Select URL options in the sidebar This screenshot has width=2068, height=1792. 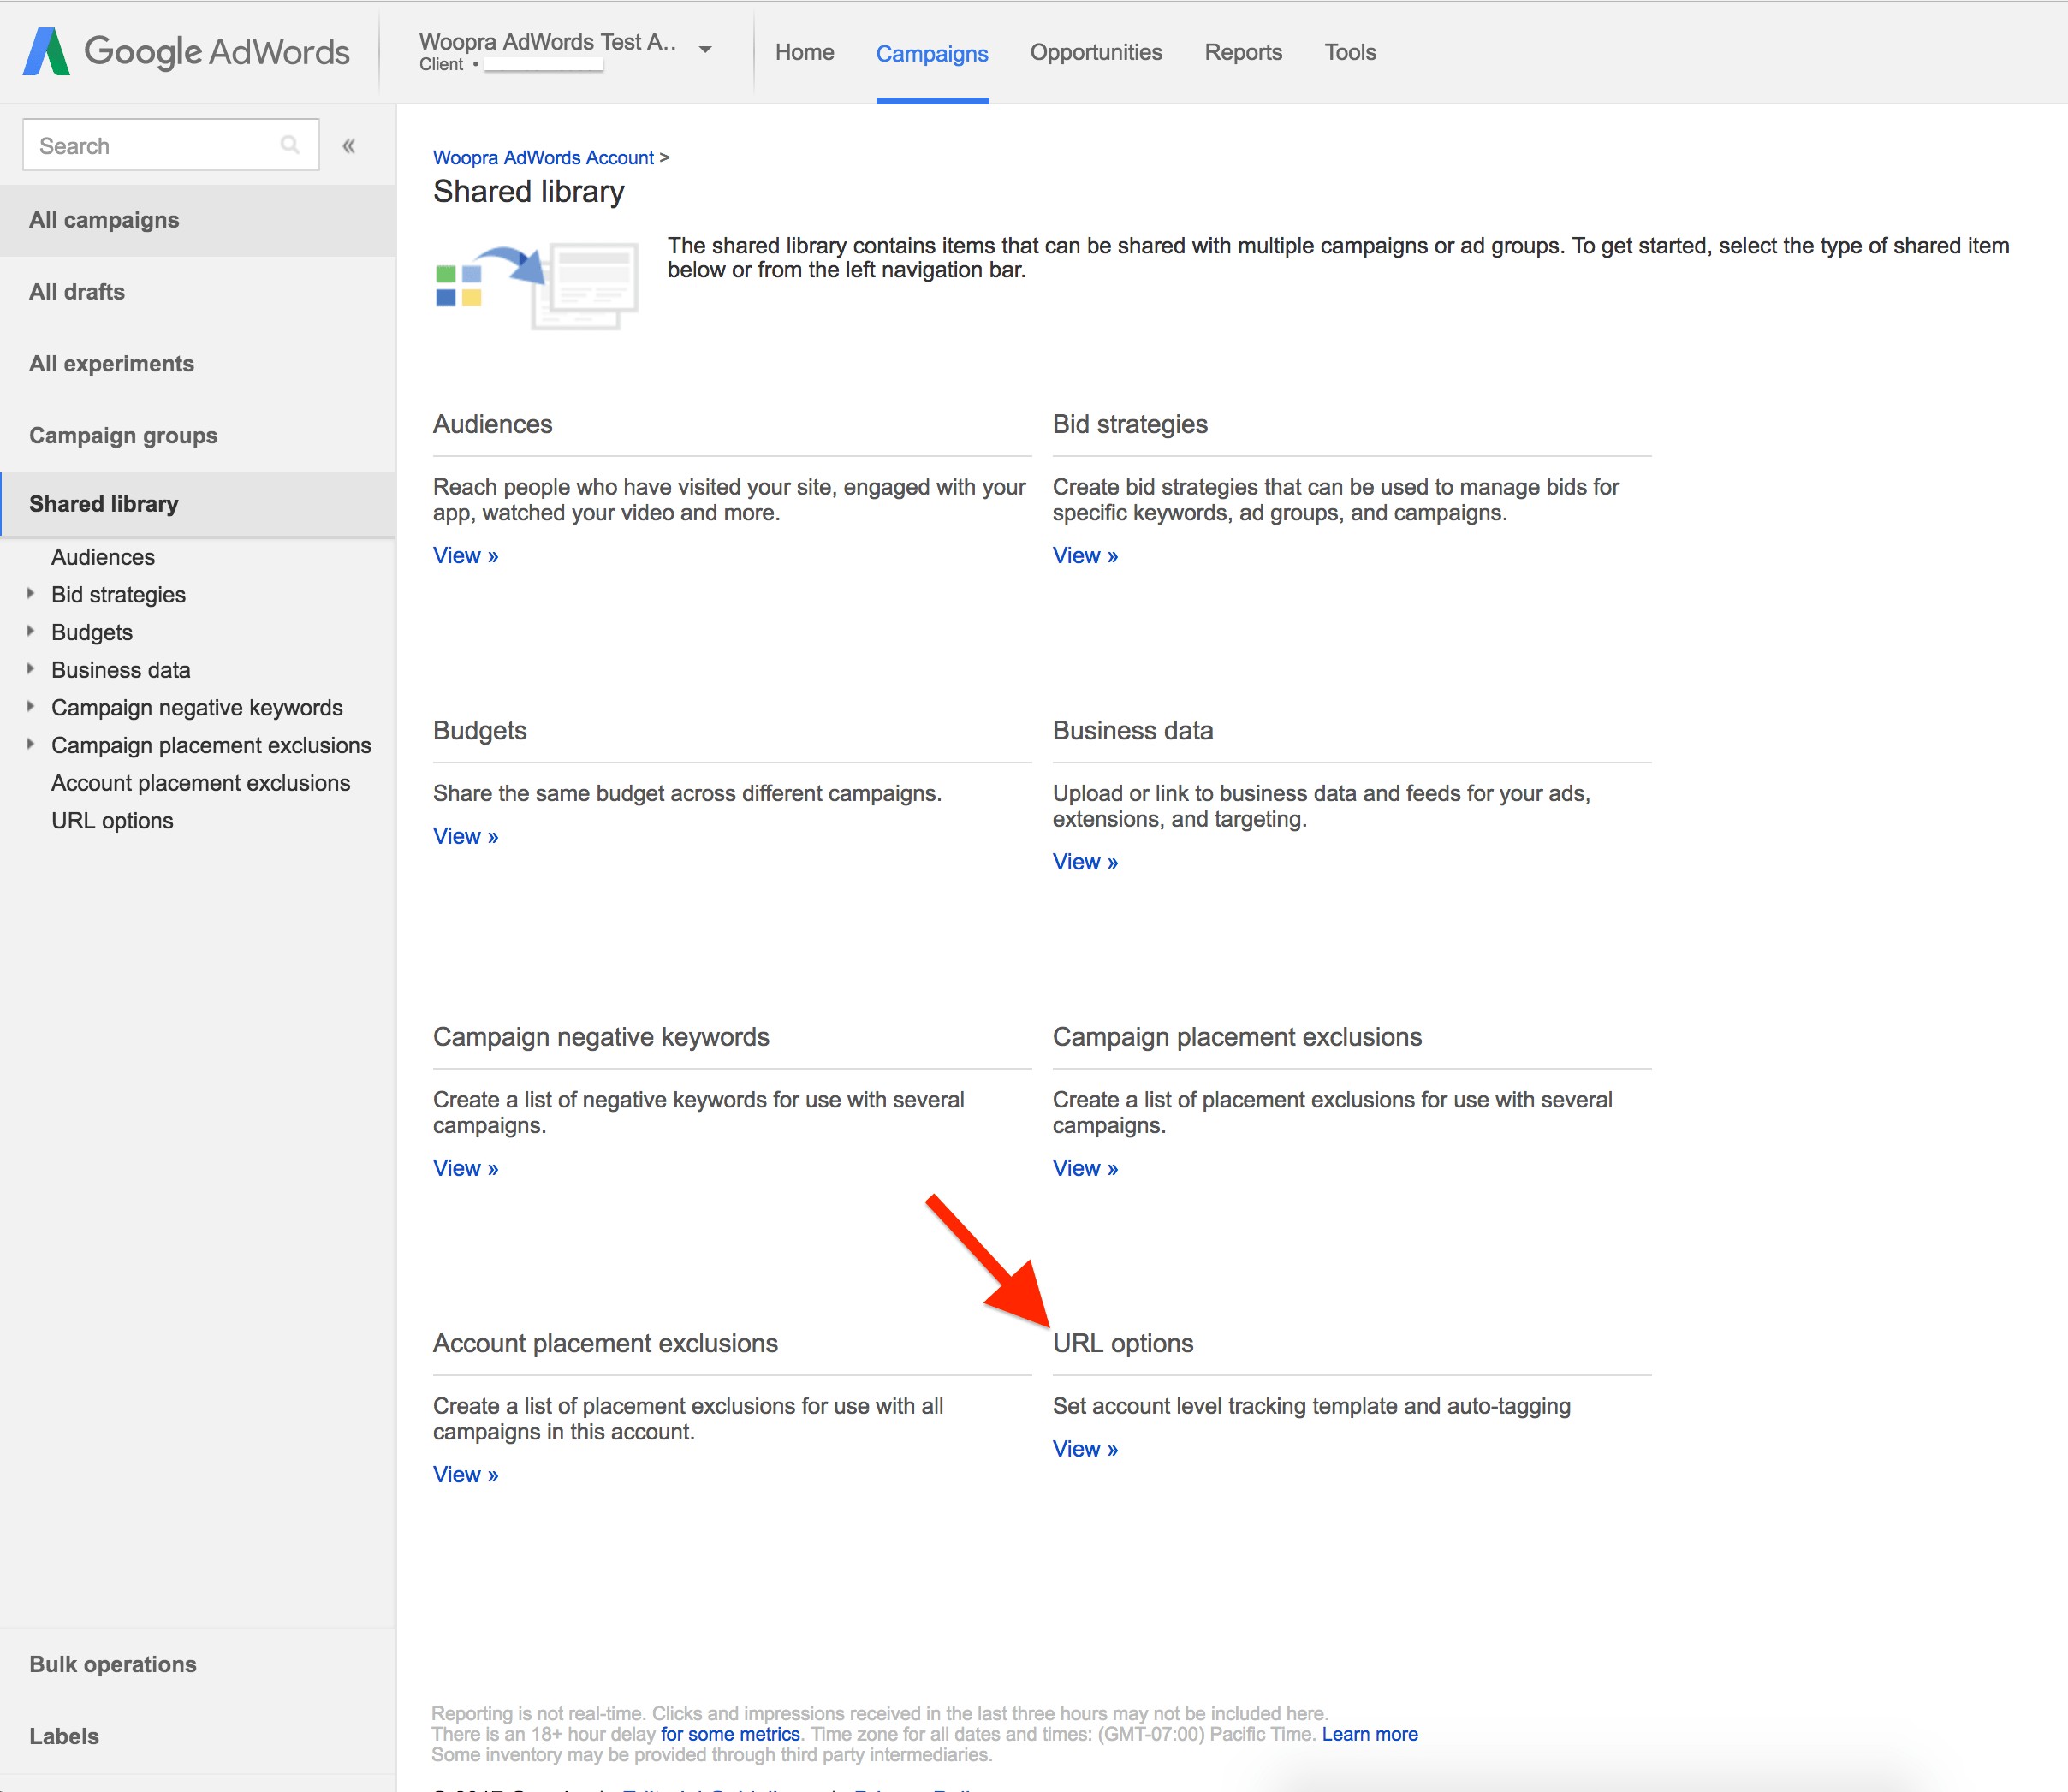pos(111,820)
